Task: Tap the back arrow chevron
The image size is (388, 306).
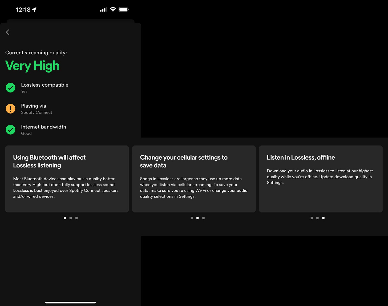Action: click(8, 32)
